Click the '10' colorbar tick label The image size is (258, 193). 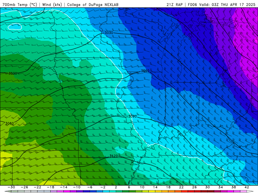click(142, 187)
